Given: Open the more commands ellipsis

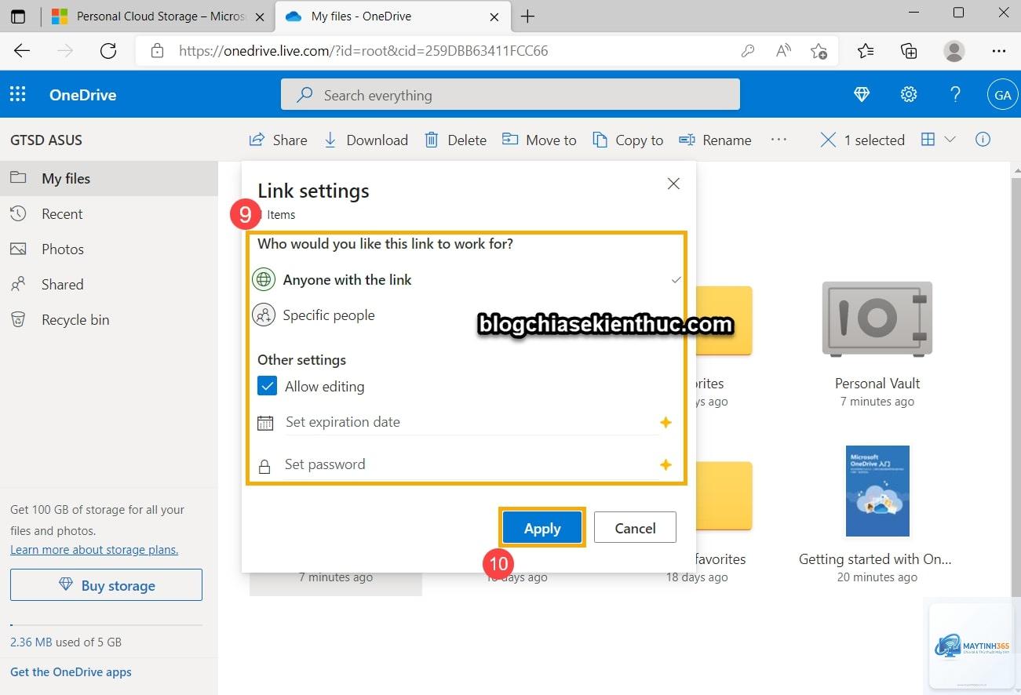Looking at the screenshot, I should 779,139.
